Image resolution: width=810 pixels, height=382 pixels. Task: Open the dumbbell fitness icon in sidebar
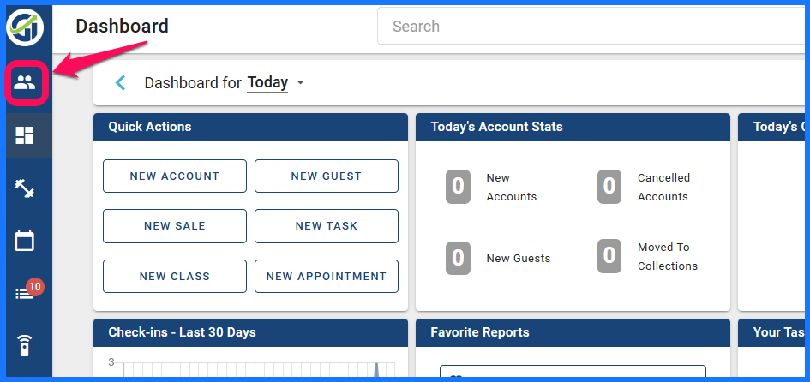[25, 188]
